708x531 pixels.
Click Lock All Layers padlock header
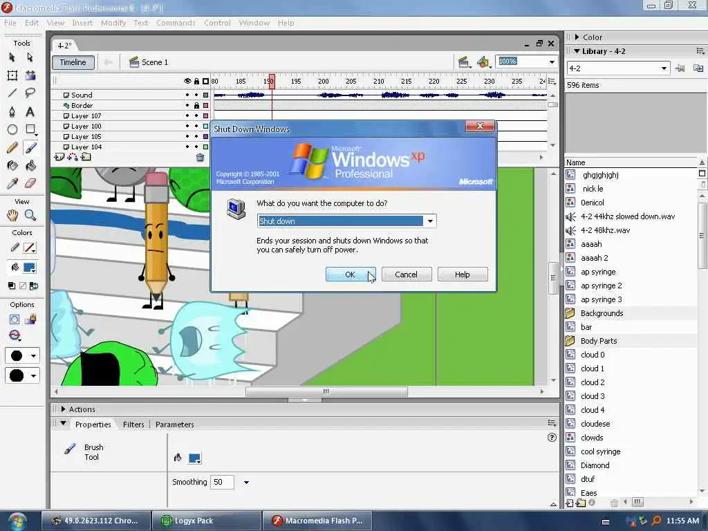[x=196, y=82]
